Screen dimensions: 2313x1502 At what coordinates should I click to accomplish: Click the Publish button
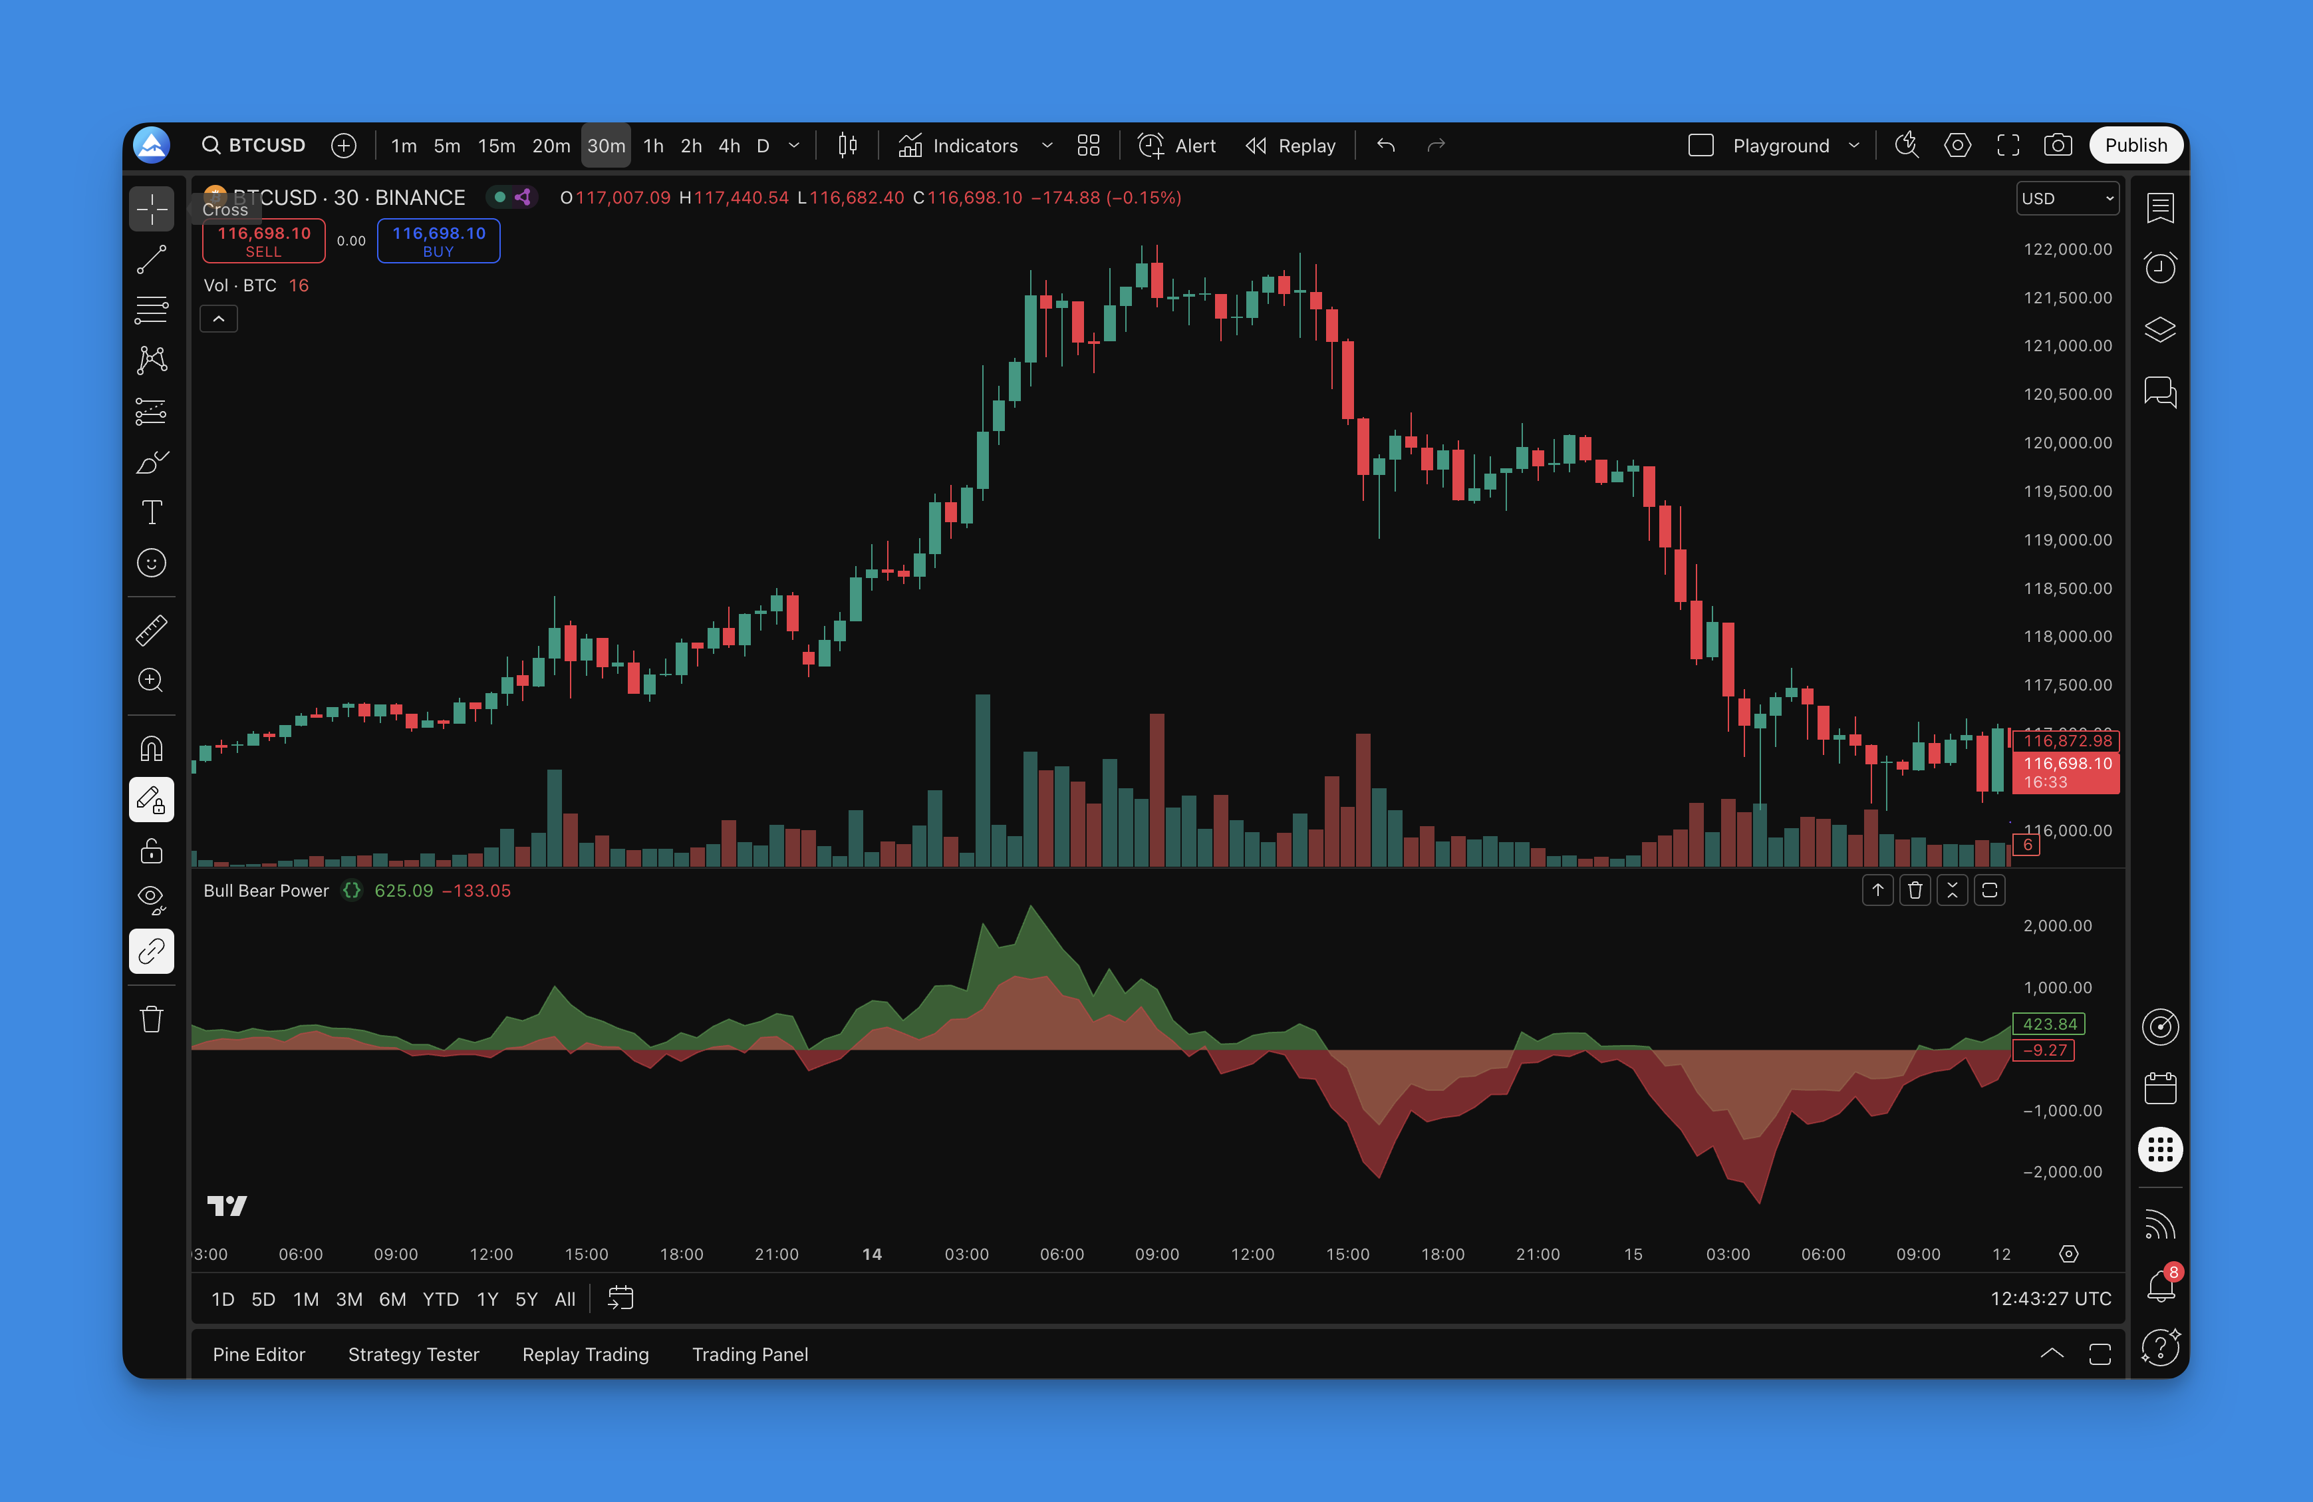pos(2136,145)
